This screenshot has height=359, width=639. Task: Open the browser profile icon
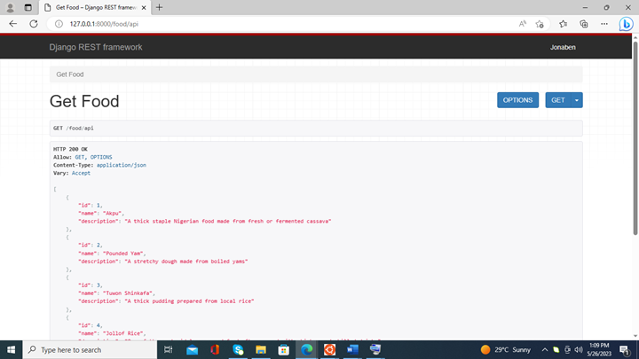pyautogui.click(x=10, y=7)
